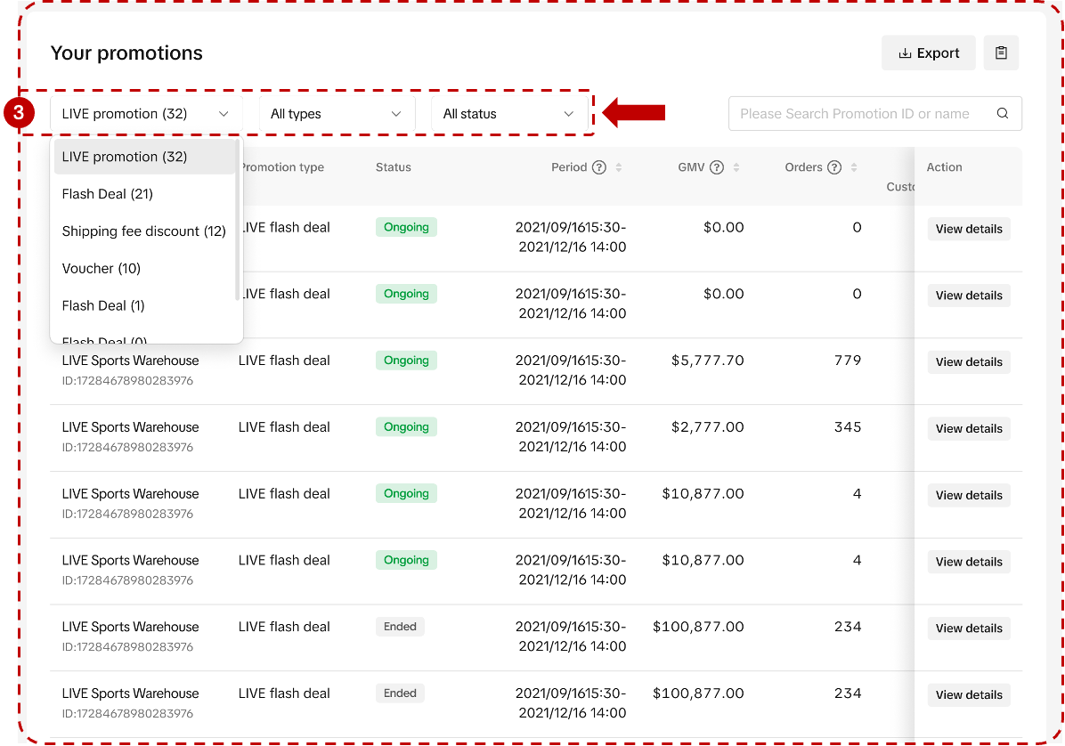Click GMV help question mark icon
Image resolution: width=1065 pixels, height=746 pixels.
tap(716, 167)
